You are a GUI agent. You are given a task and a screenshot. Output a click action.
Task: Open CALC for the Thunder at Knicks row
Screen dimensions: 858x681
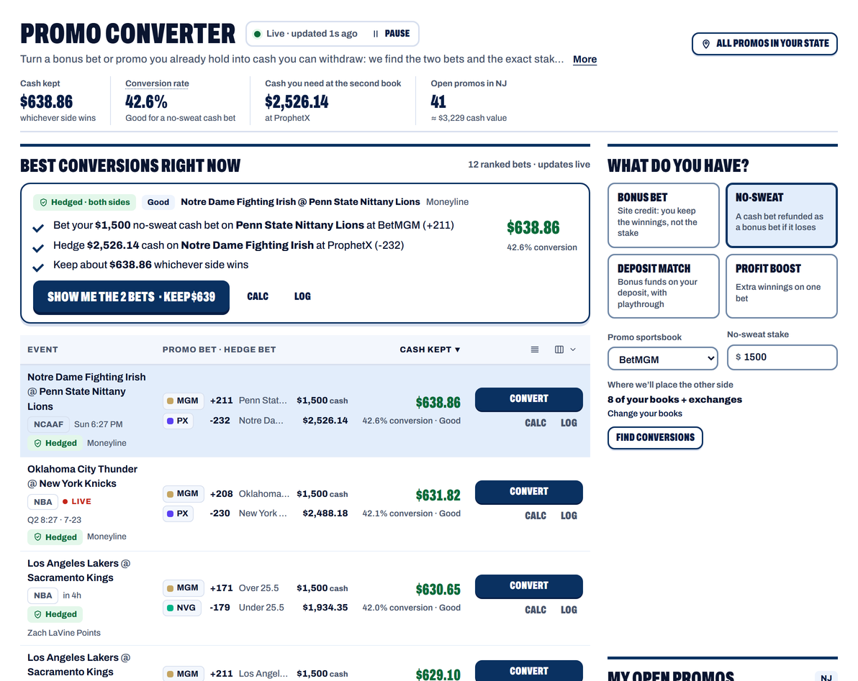point(535,516)
